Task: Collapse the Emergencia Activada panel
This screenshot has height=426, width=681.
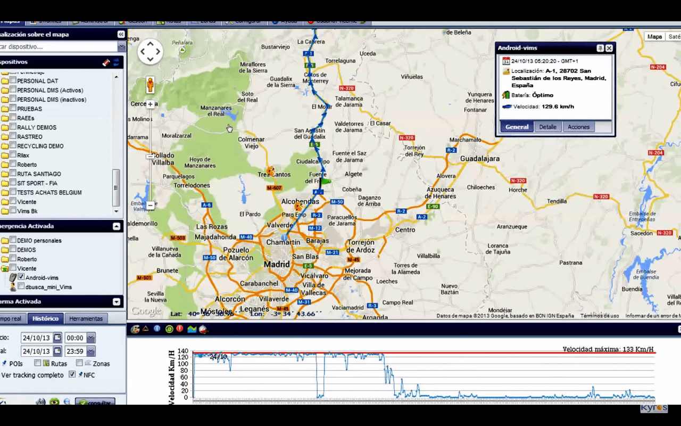Action: (x=117, y=226)
